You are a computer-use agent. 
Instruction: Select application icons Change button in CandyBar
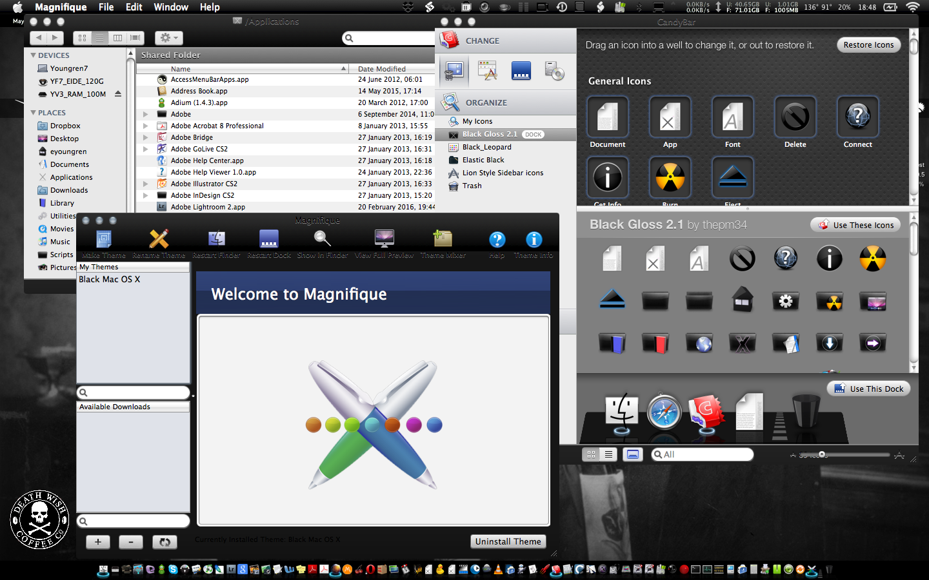(x=487, y=70)
